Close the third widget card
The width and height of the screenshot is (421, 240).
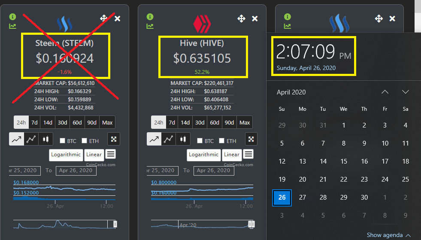coord(392,18)
